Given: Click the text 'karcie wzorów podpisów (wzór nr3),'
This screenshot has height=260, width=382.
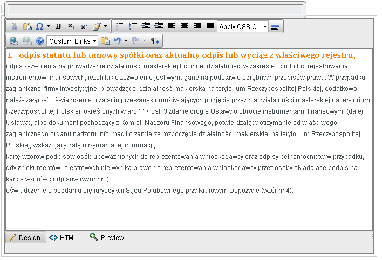Looking at the screenshot, I should pos(58,179).
